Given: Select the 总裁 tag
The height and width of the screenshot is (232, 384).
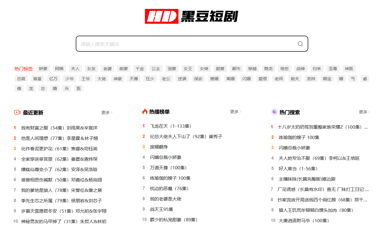Looking at the screenshot, I should pos(21,79).
